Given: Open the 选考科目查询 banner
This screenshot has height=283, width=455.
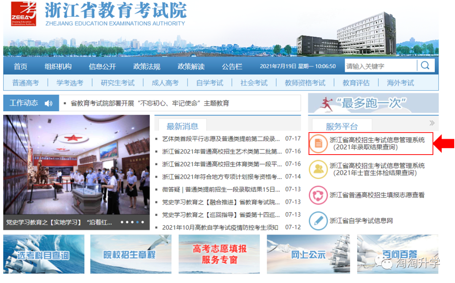Looking at the screenshot, I should pyautogui.click(x=44, y=254).
